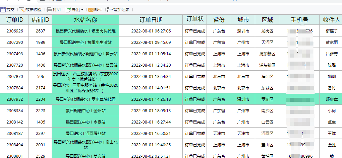Click order ID cell 2306926

(14, 31)
